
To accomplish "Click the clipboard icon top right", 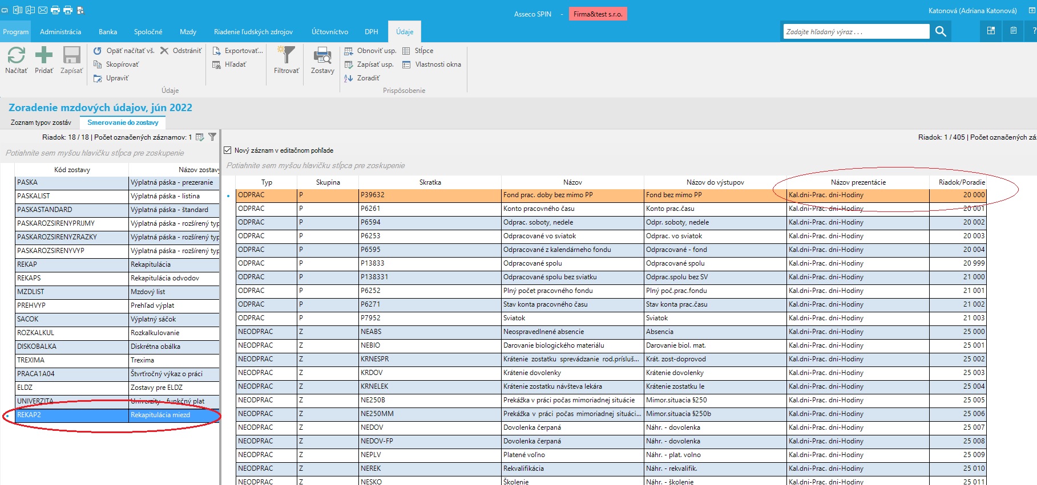I will [x=1014, y=31].
